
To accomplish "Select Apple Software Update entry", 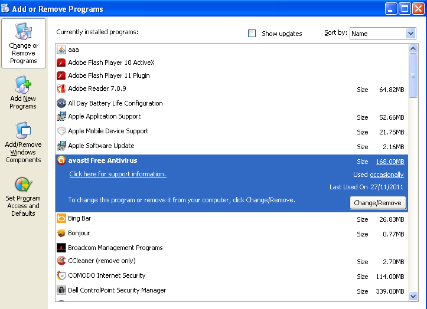I will pyautogui.click(x=232, y=146).
